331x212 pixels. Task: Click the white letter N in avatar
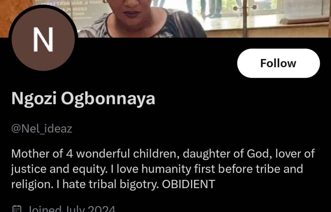(x=43, y=39)
